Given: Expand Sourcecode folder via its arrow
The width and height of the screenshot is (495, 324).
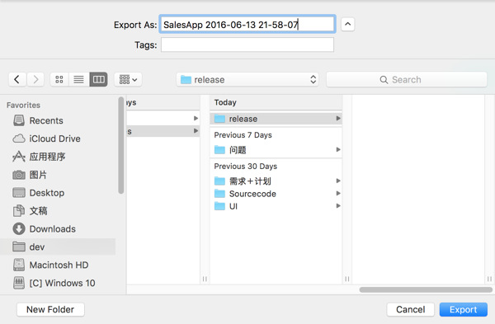Looking at the screenshot, I should [338, 194].
